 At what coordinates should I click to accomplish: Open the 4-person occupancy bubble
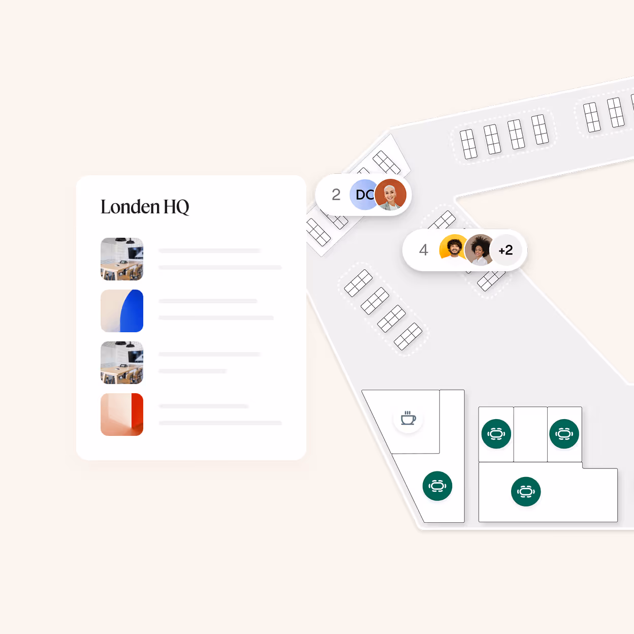click(465, 250)
